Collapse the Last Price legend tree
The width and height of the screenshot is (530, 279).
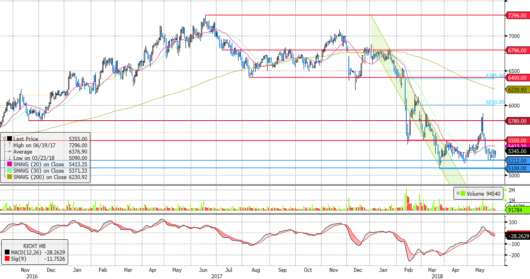[x=4, y=139]
